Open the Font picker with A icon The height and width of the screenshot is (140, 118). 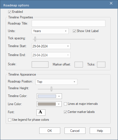(41, 112)
